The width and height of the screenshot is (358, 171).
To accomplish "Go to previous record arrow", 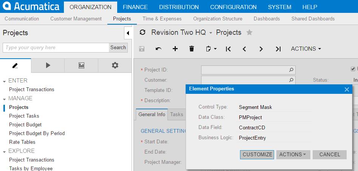I will click(244, 49).
